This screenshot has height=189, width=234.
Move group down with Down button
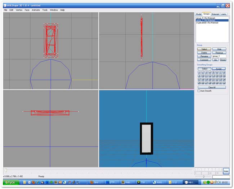223,60
